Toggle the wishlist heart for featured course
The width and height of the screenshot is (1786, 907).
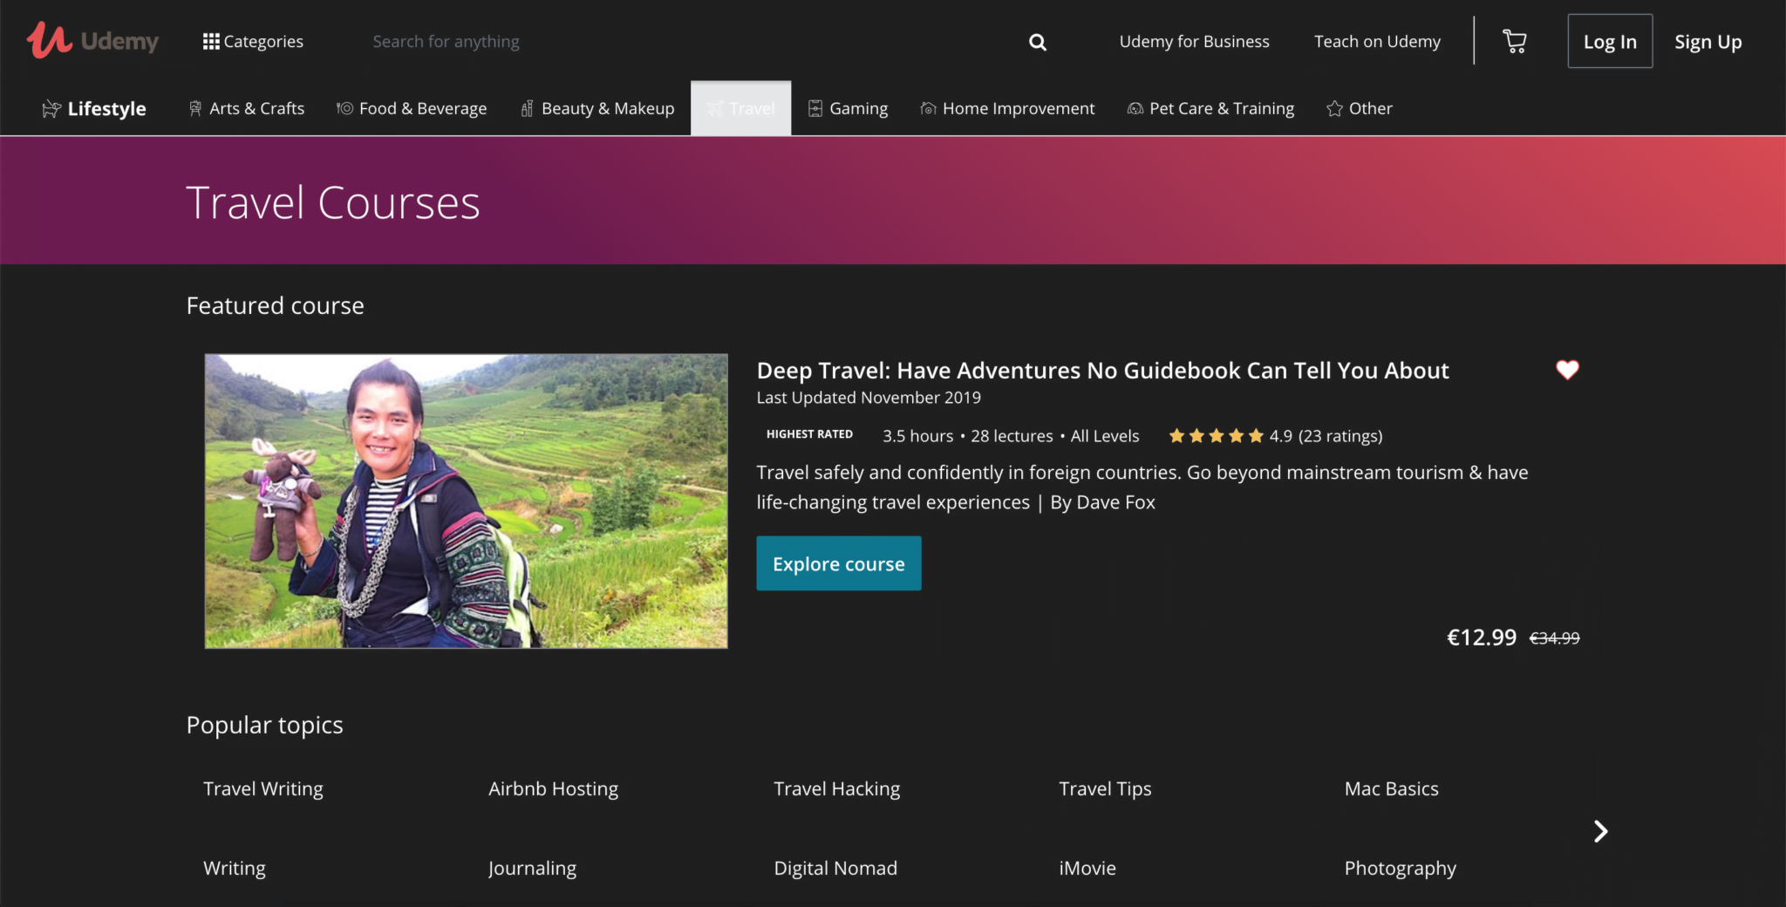click(x=1567, y=370)
